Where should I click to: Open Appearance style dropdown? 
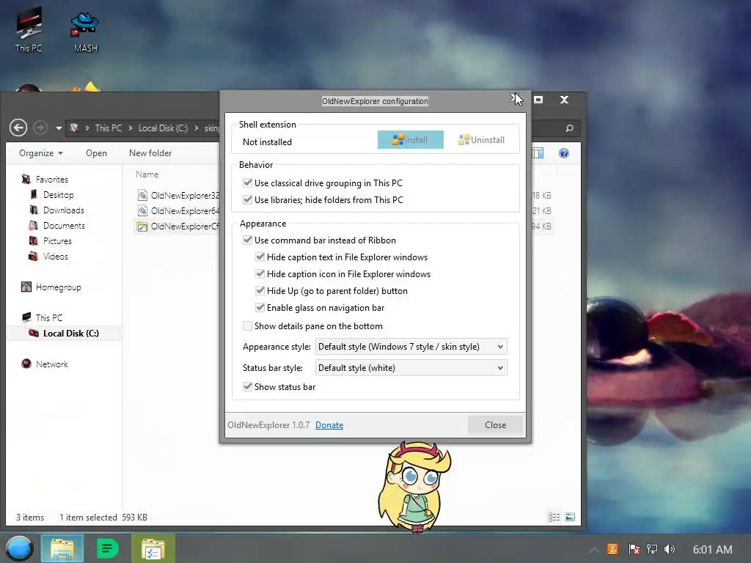[411, 347]
